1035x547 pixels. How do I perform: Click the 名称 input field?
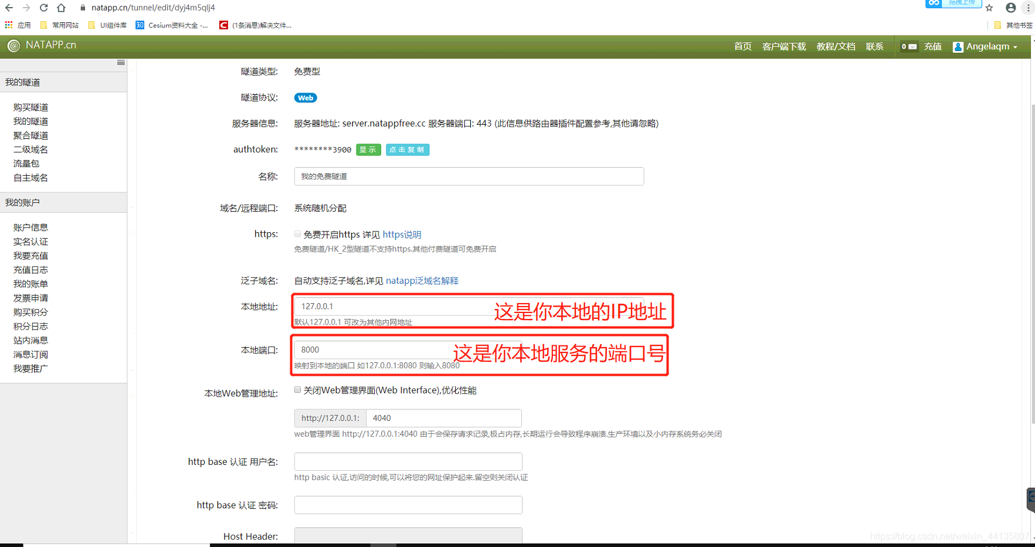(469, 176)
